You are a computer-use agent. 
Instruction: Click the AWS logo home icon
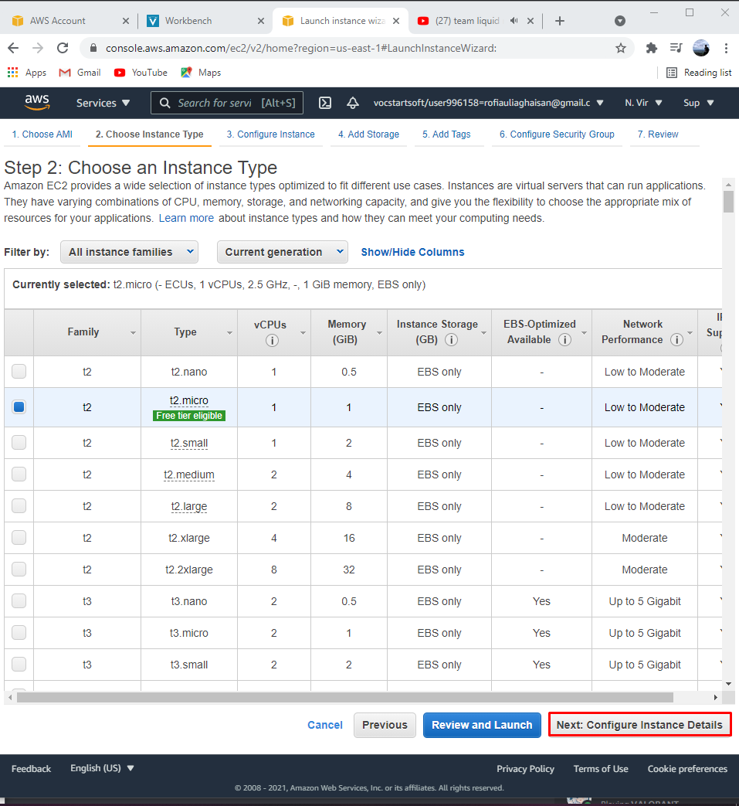(x=38, y=102)
